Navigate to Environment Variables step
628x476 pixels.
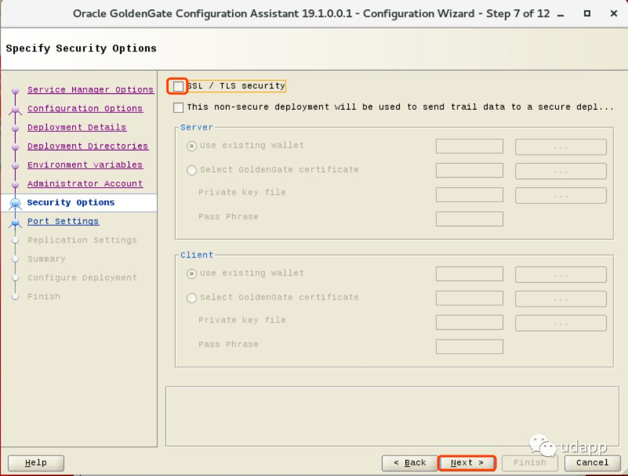pyautogui.click(x=85, y=165)
